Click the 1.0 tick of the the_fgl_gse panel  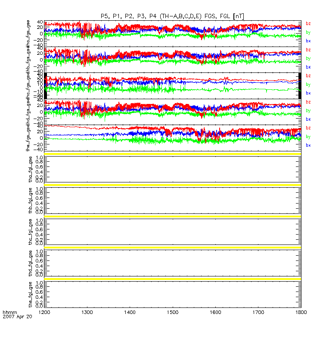tap(39, 283)
